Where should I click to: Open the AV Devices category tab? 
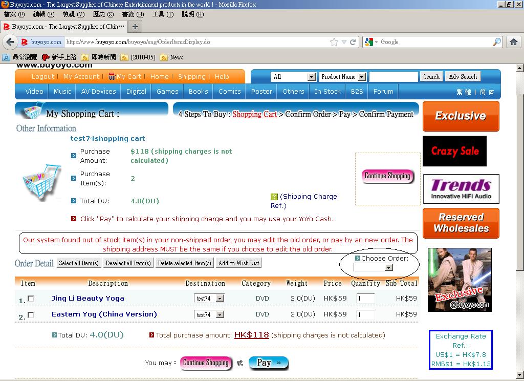pos(99,91)
